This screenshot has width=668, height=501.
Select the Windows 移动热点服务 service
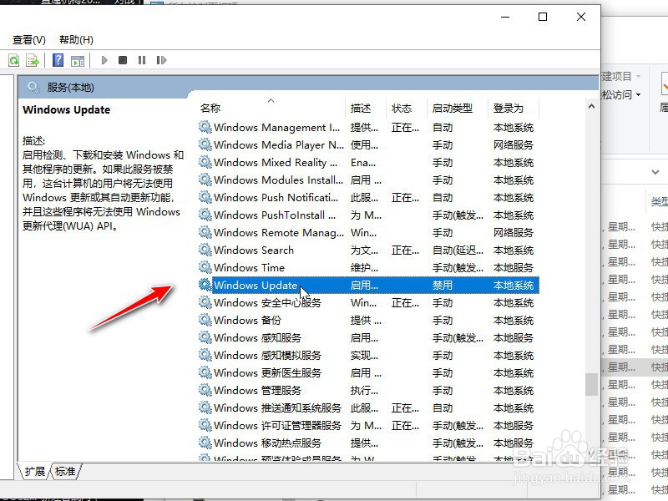(368, 443)
